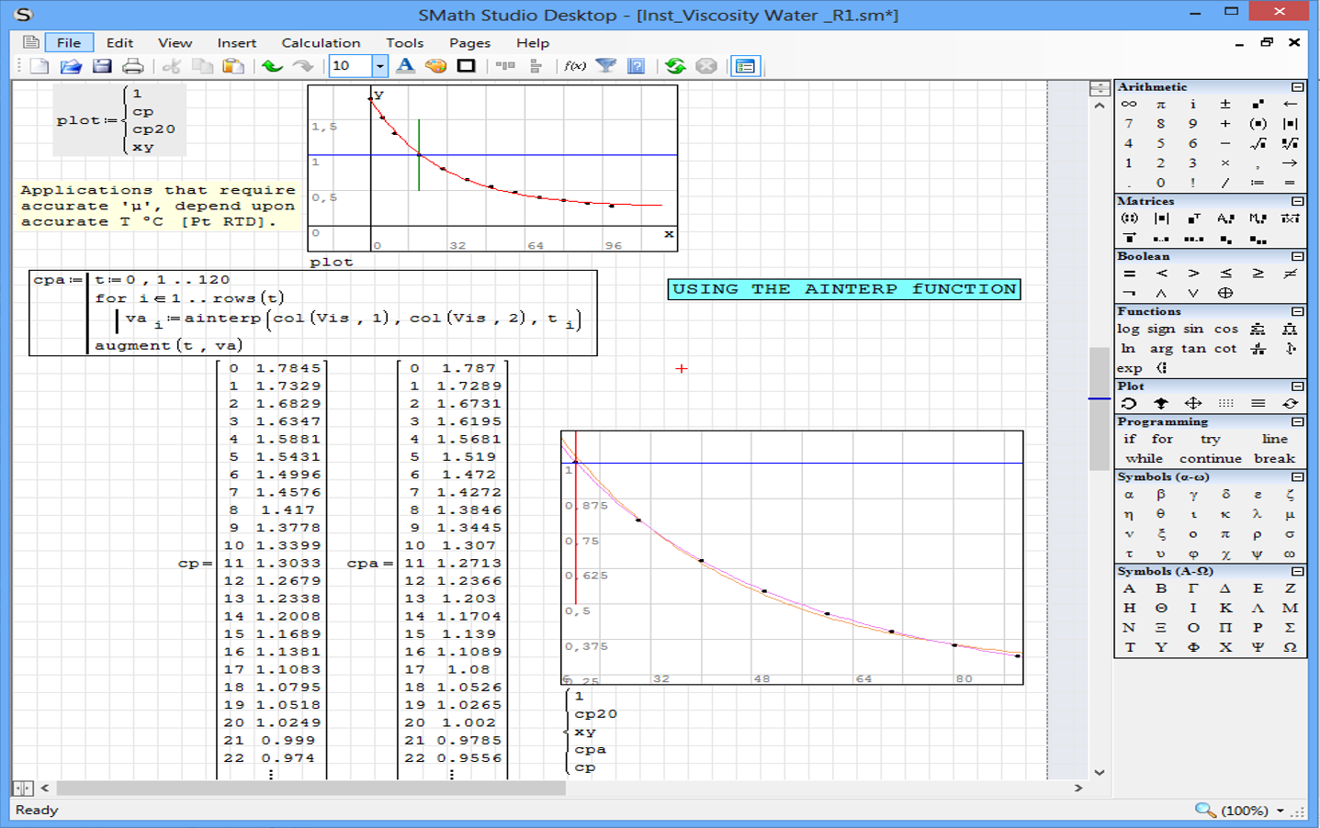Viewport: 1320px width, 828px height.
Task: Click the green Undo arrow
Action: tap(272, 66)
